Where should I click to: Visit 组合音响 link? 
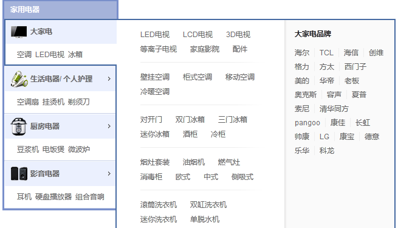90,197
